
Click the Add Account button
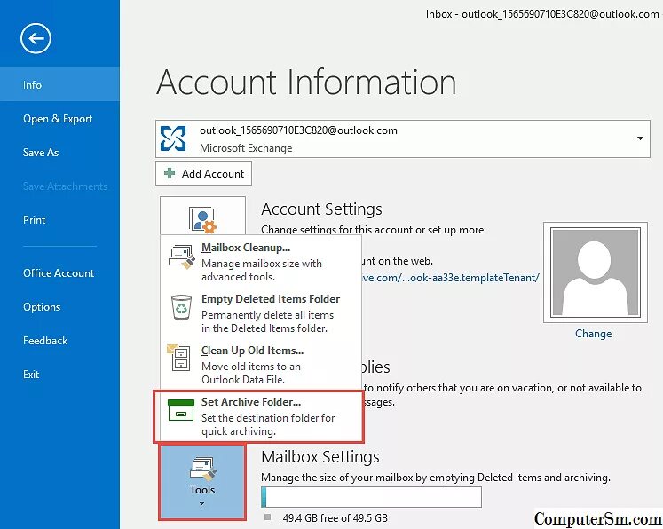pyautogui.click(x=203, y=173)
